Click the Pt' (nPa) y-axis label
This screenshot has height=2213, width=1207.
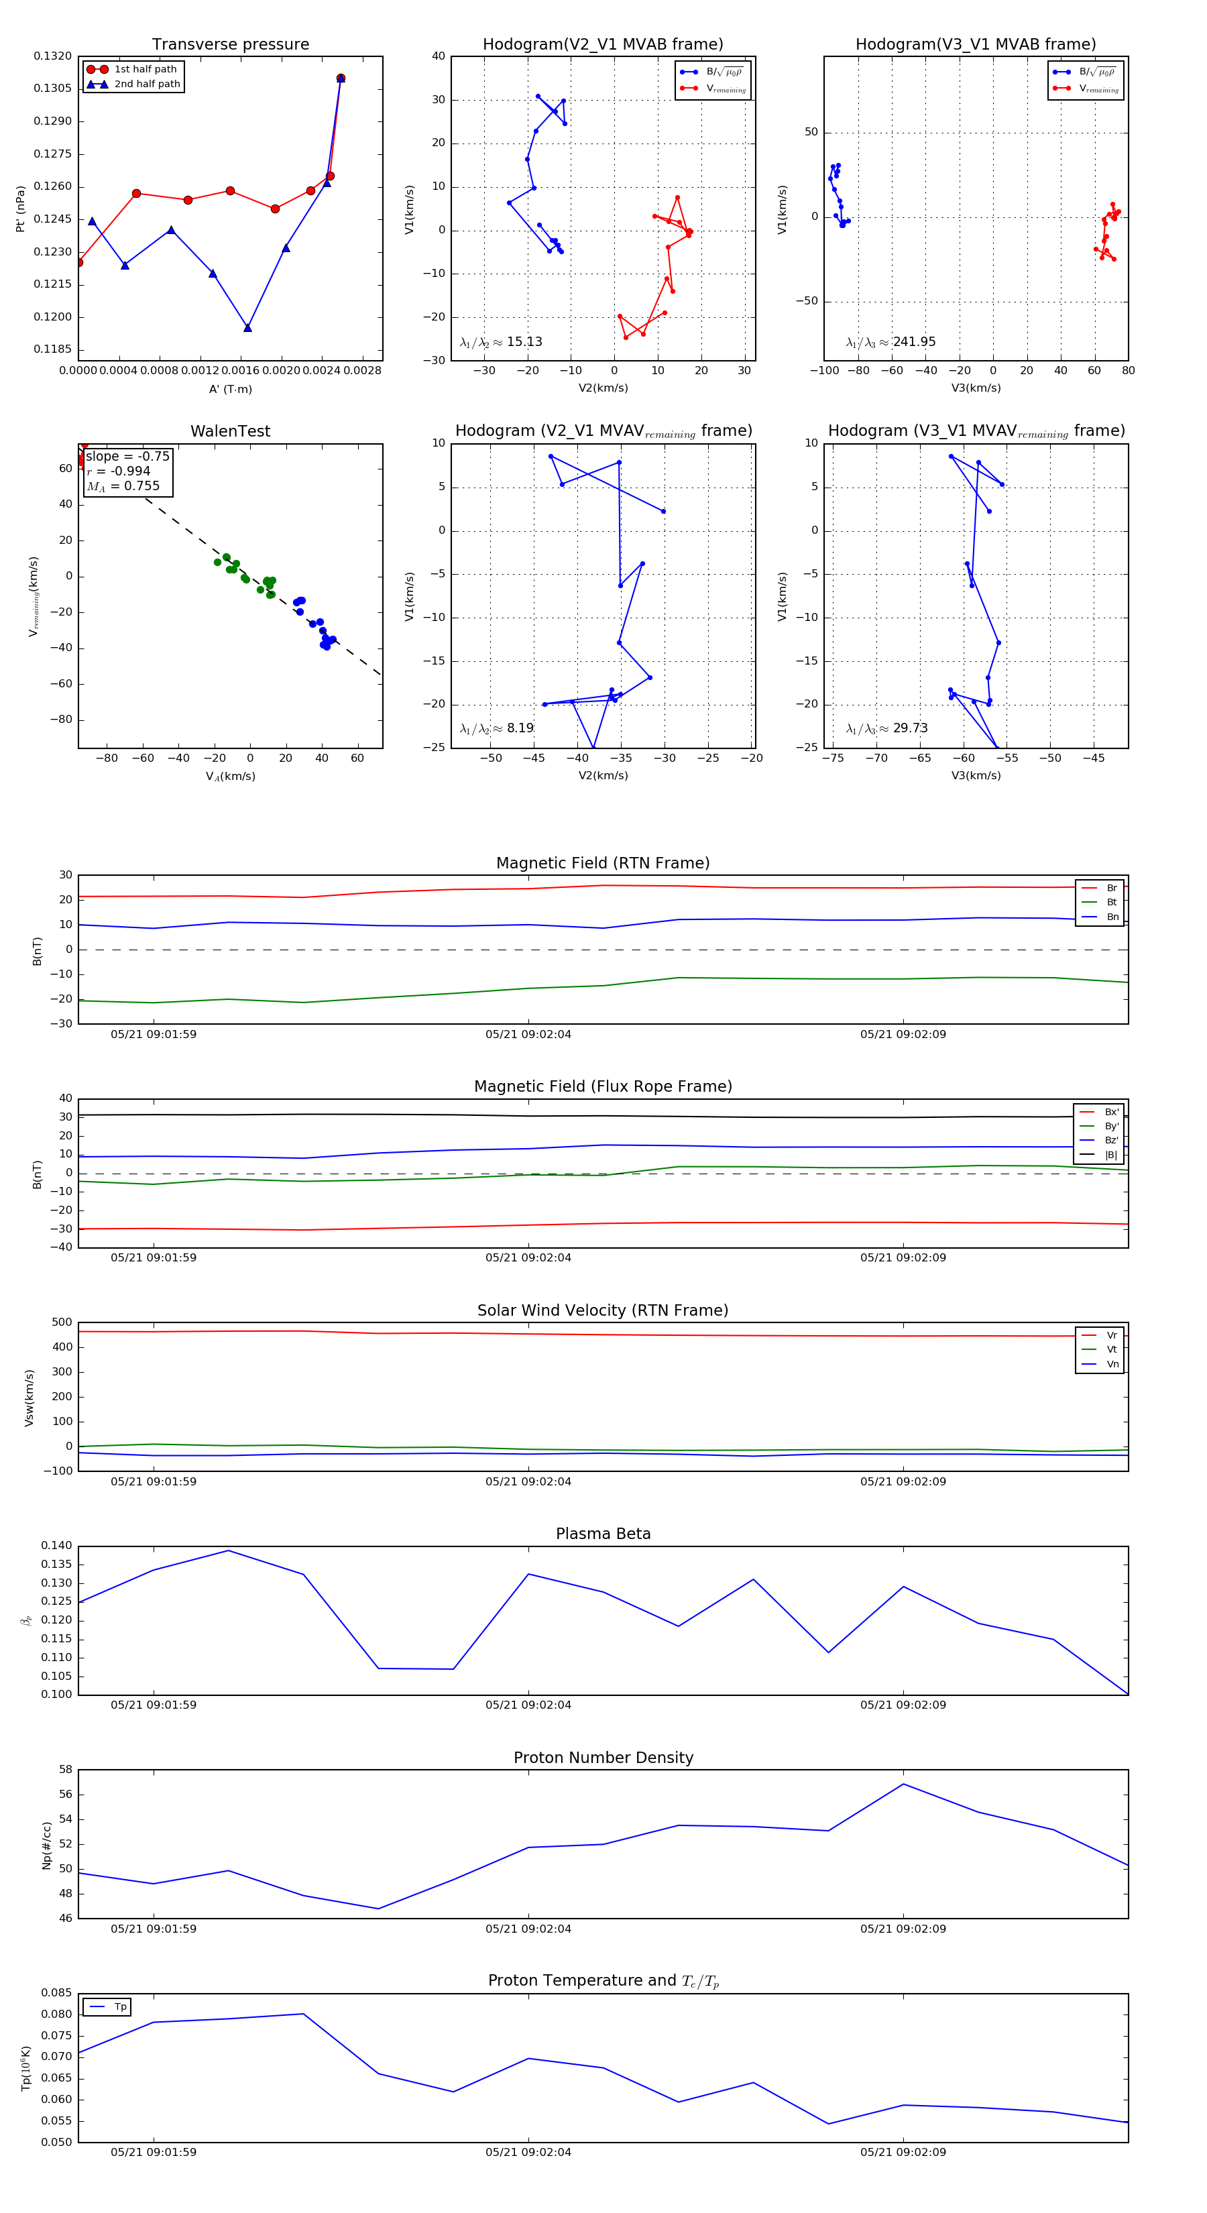[x=21, y=209]
